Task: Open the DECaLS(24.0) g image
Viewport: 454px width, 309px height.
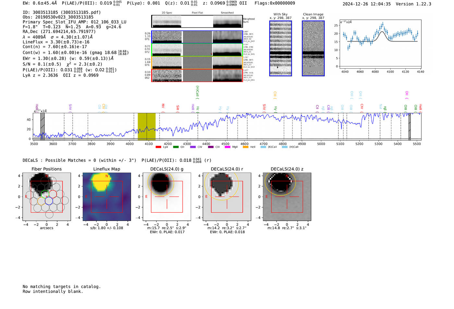Action: [167, 196]
